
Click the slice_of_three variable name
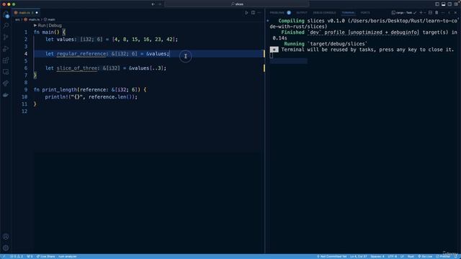pyautogui.click(x=77, y=68)
